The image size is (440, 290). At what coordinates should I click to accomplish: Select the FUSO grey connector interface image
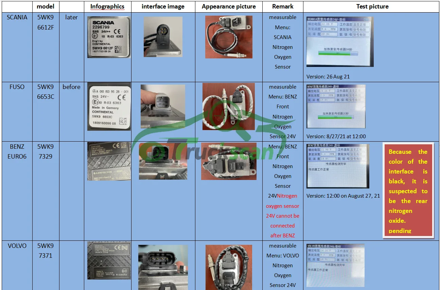[163, 106]
